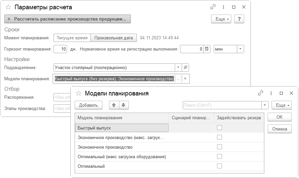The width and height of the screenshot is (299, 178).
Task: Switch to Текущее время option
Action: (x=72, y=38)
